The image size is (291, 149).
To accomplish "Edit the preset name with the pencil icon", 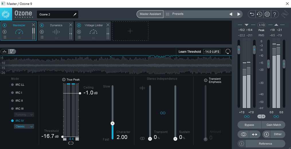I will (x=75, y=15).
